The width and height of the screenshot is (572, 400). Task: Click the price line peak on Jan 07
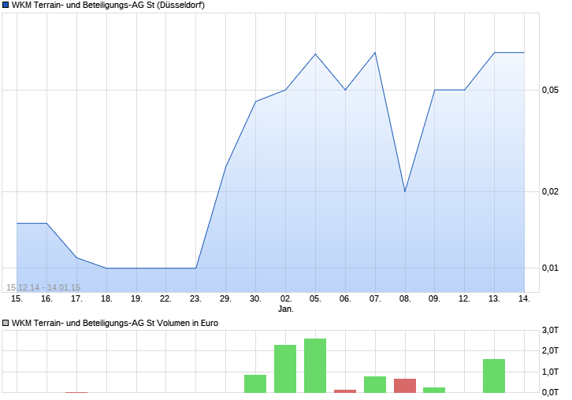click(x=375, y=53)
